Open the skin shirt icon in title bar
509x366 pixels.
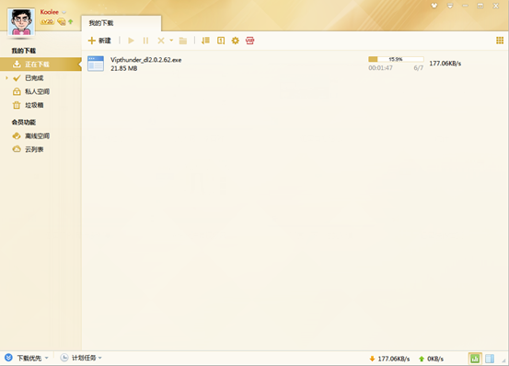(434, 6)
